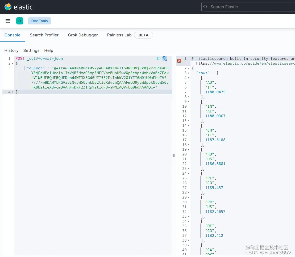Screen dimensions: 295x257
Task: Click the editor pane divider handle
Action: pos(174,155)
